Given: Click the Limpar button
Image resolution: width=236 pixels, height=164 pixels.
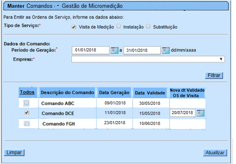Looking at the screenshot, I should click(x=14, y=153).
